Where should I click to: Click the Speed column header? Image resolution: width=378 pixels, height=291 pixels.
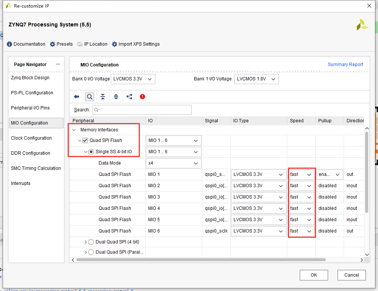[x=301, y=121]
